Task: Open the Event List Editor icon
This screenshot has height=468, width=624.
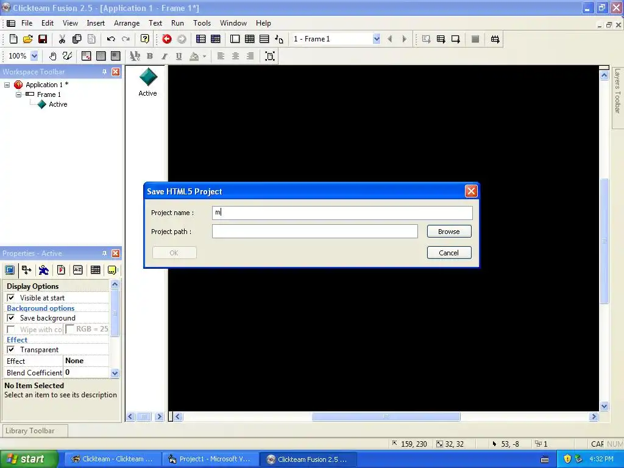Action: (264, 39)
